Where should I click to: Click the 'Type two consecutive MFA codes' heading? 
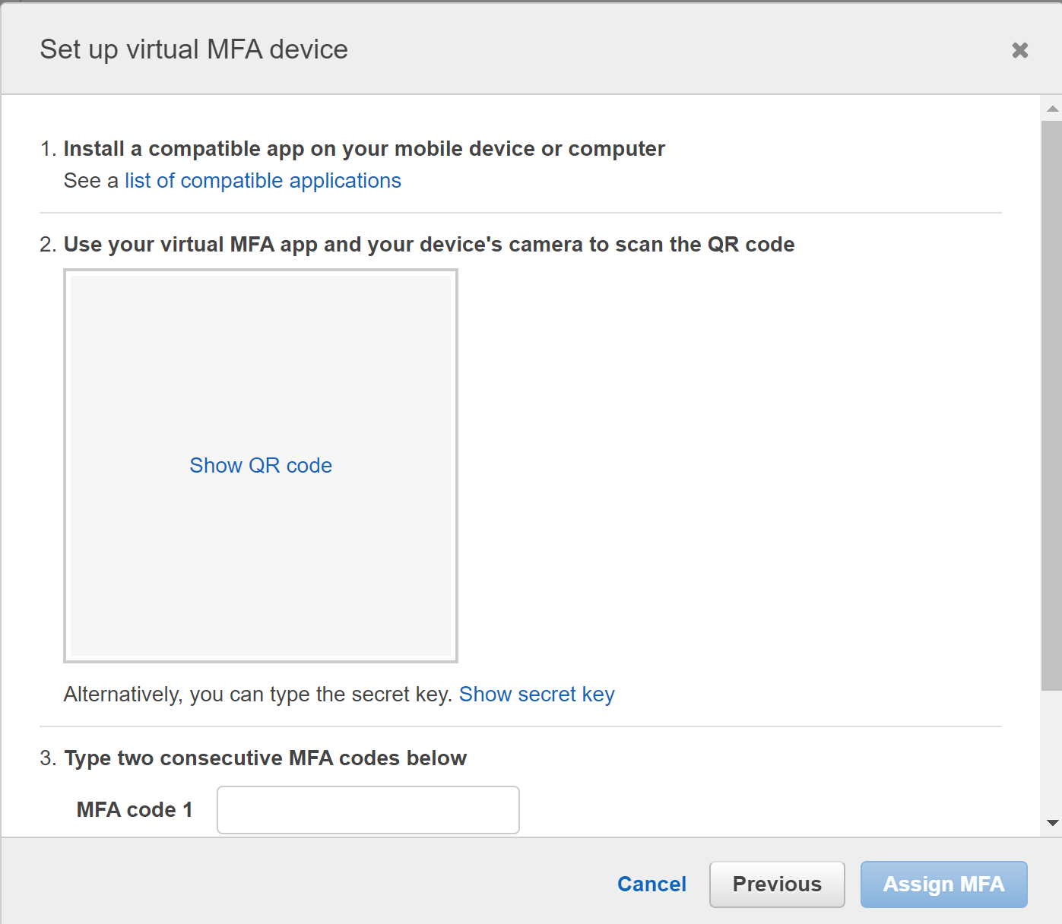tap(265, 758)
